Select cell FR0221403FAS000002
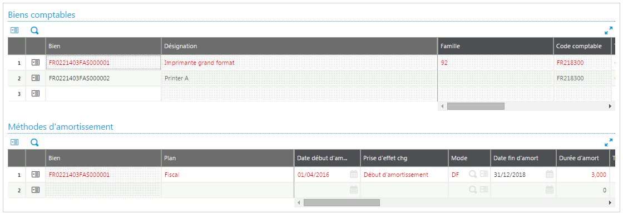 (103, 78)
